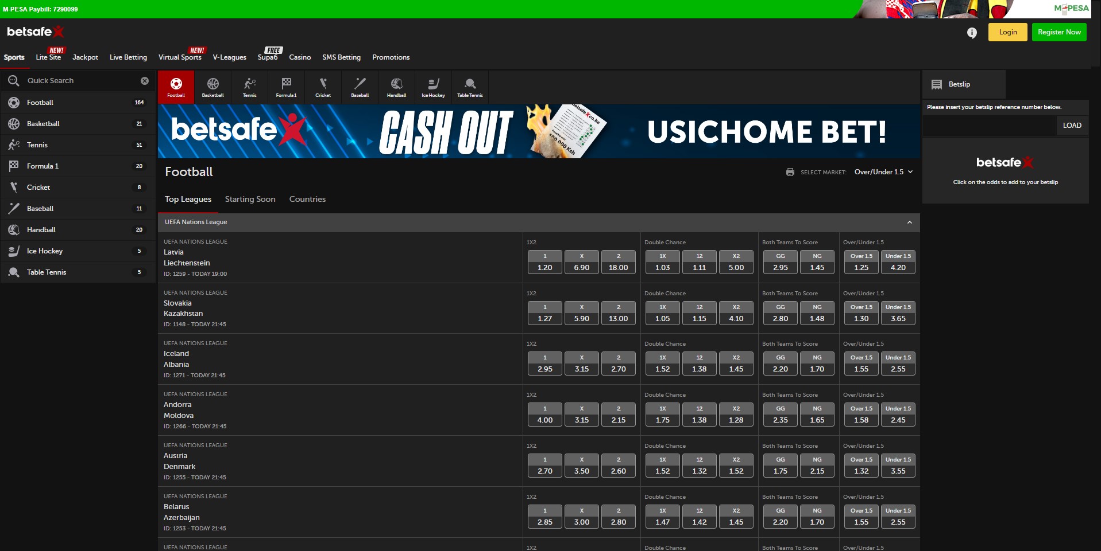Clear the Quick Search with X icon
Image resolution: width=1101 pixels, height=551 pixels.
(145, 81)
